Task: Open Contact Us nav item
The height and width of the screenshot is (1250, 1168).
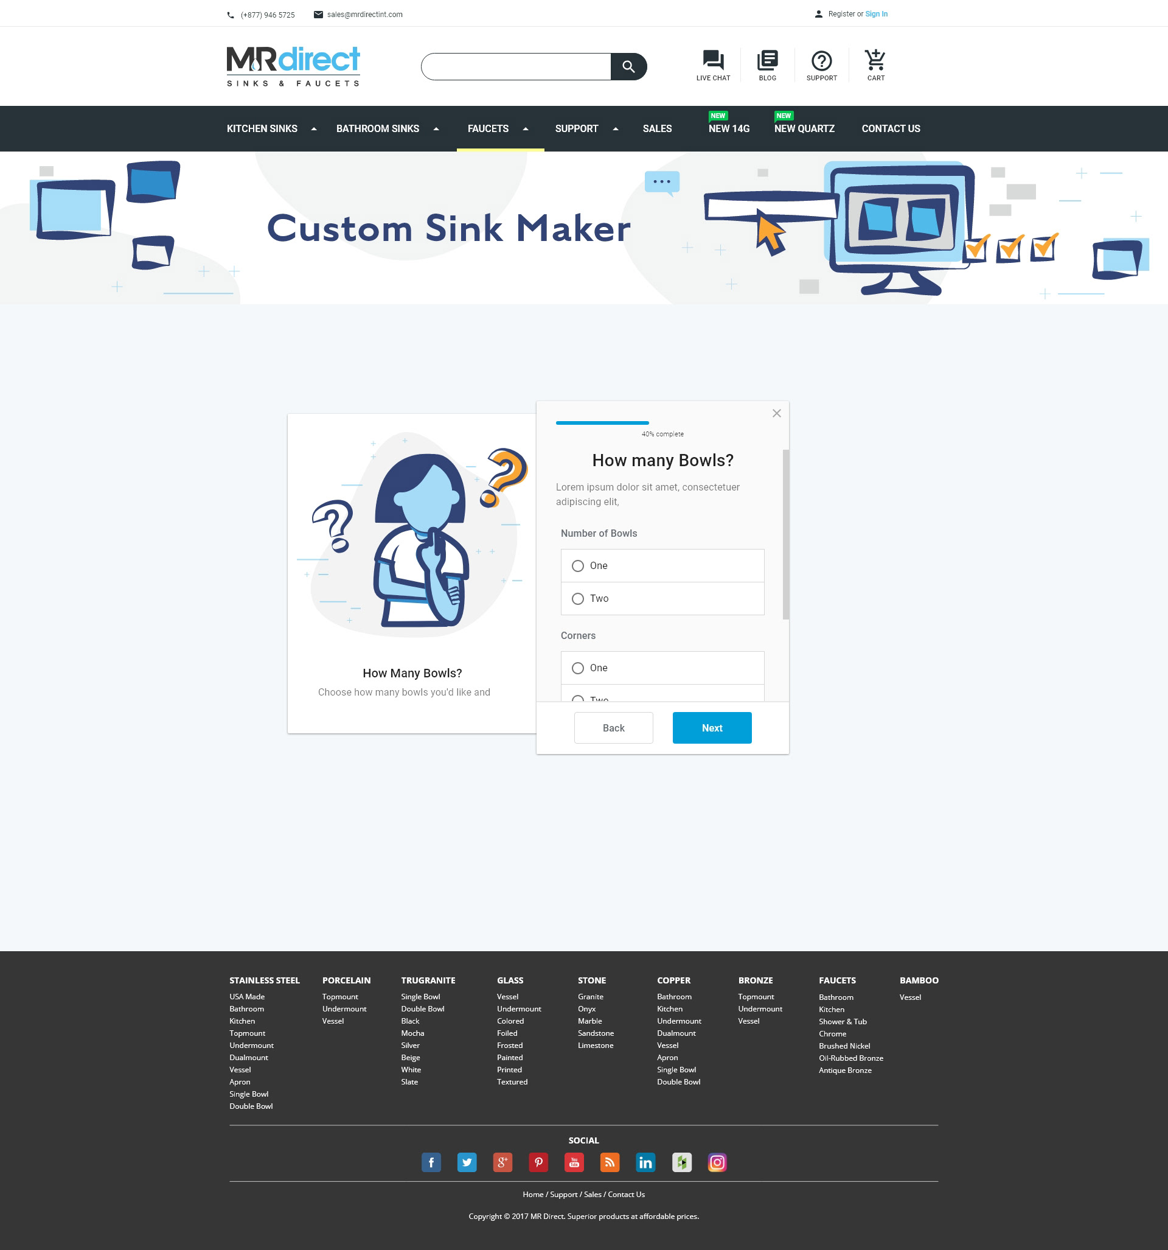Action: pos(891,128)
